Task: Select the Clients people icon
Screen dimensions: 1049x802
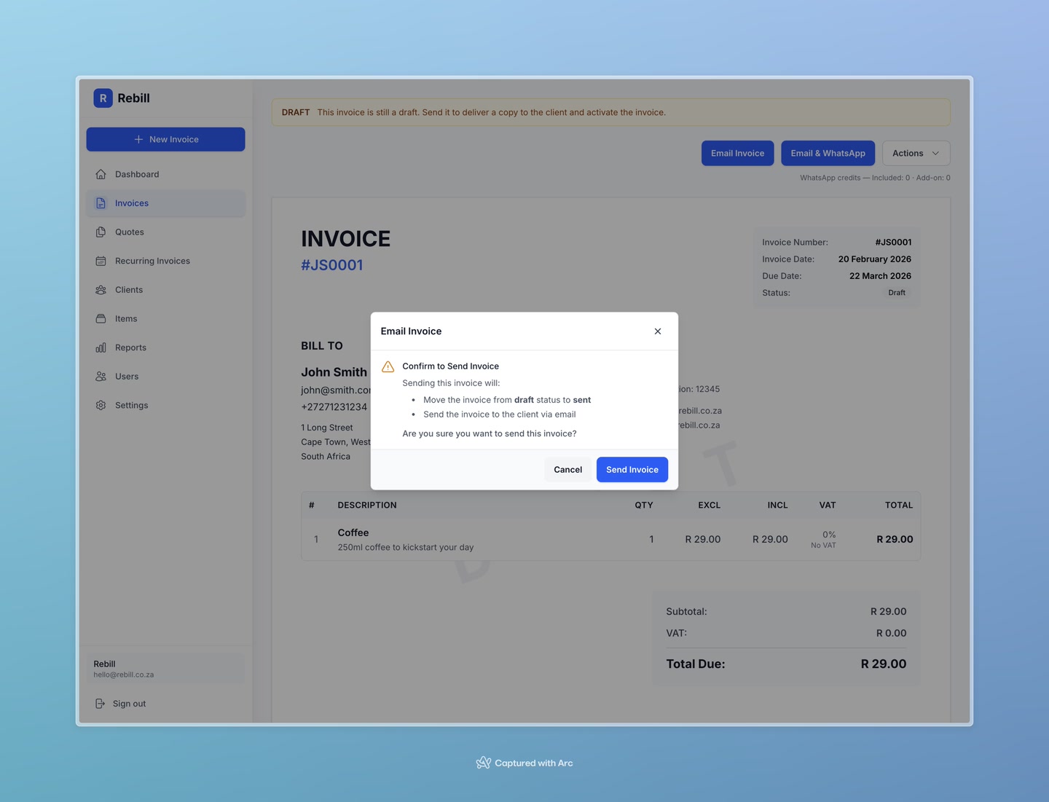Action: pyautogui.click(x=101, y=289)
